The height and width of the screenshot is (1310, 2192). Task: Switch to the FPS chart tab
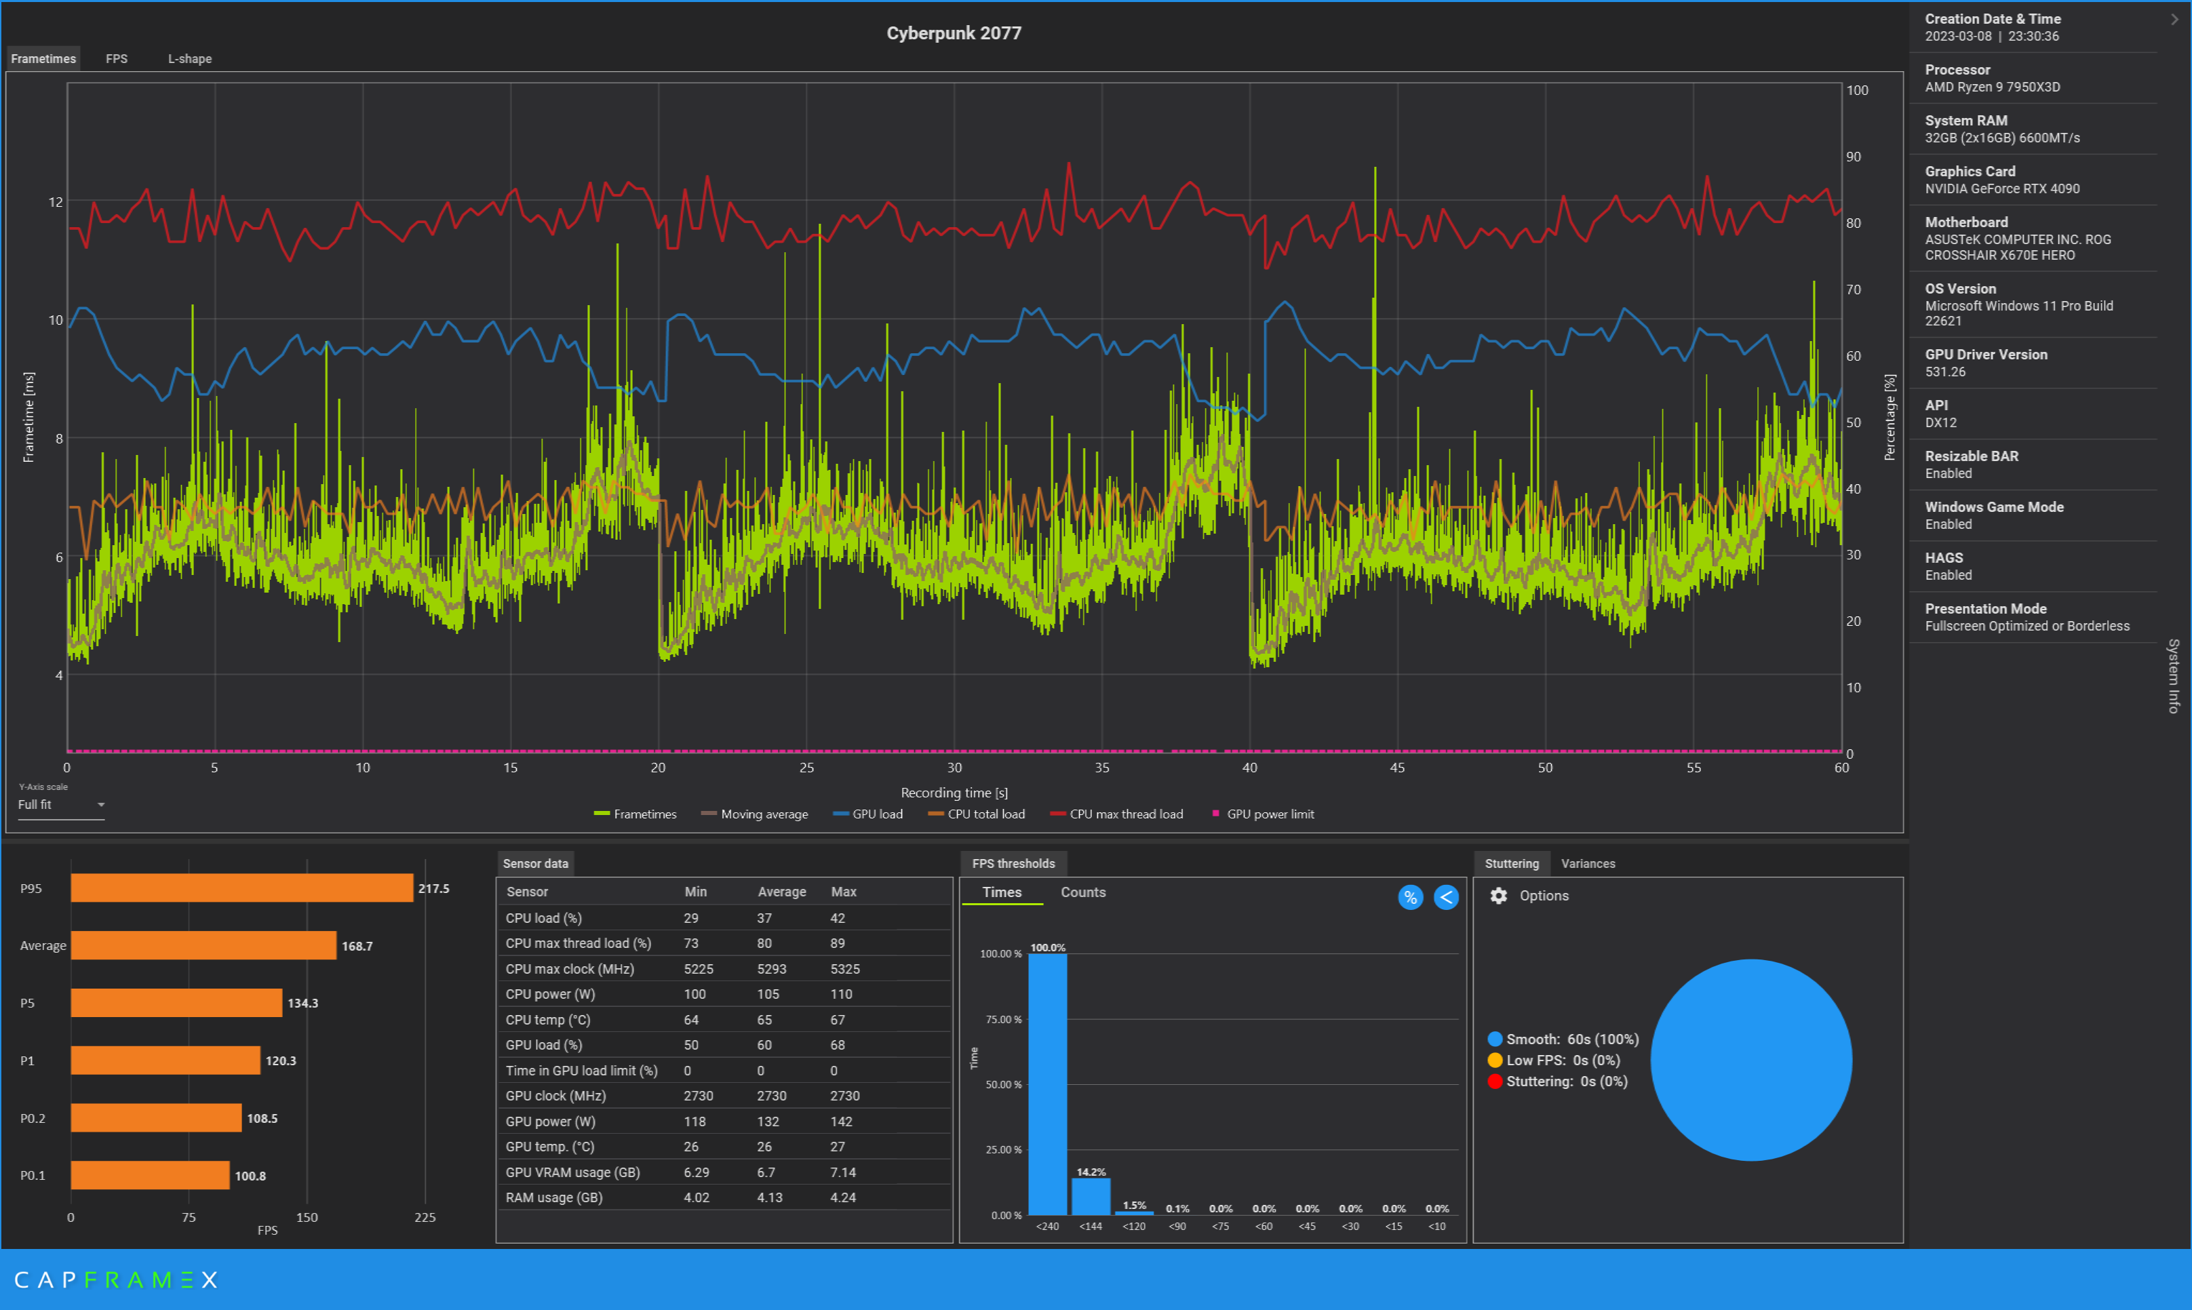click(117, 58)
